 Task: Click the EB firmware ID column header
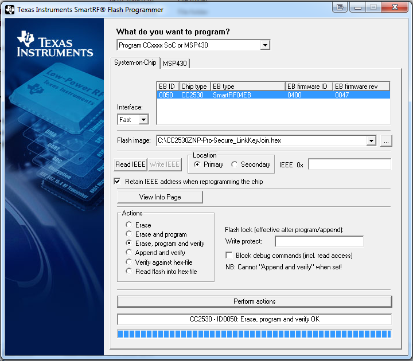309,87
